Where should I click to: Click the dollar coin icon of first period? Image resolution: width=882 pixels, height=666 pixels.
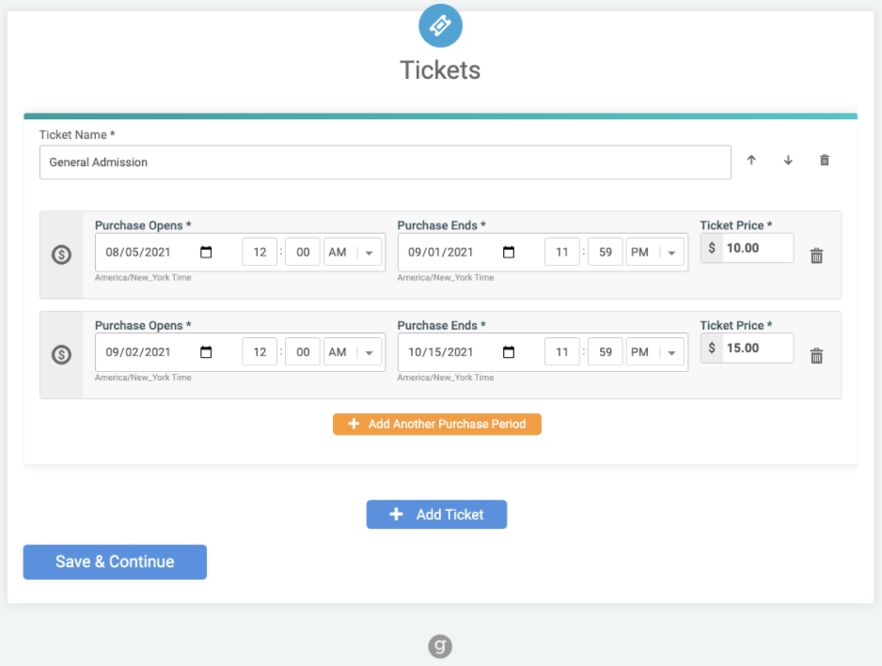(x=61, y=255)
